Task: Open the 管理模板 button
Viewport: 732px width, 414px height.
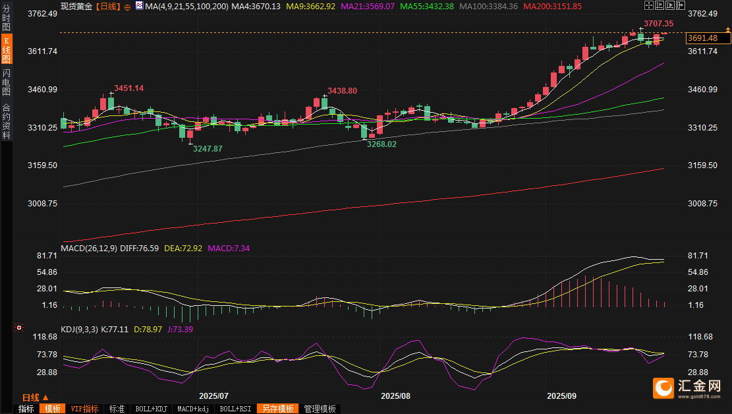Action: click(x=320, y=409)
